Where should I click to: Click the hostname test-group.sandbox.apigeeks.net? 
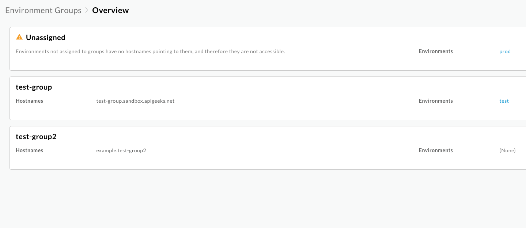[x=135, y=101]
